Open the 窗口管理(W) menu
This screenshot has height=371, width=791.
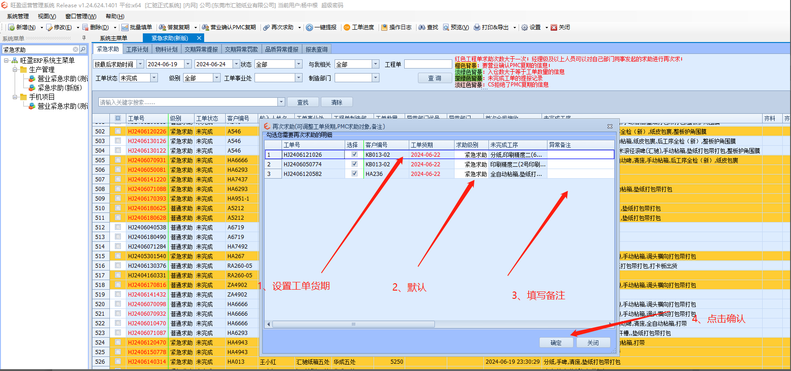[x=81, y=16]
